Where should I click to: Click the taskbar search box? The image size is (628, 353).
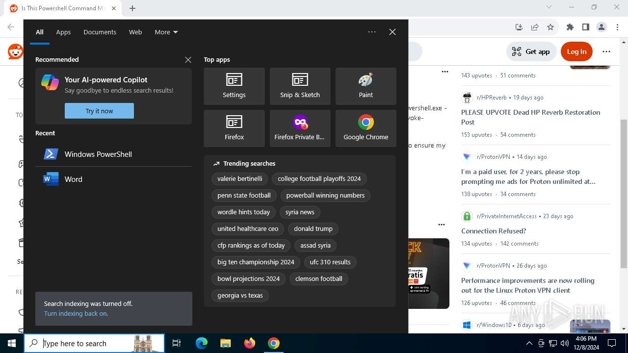click(94, 343)
